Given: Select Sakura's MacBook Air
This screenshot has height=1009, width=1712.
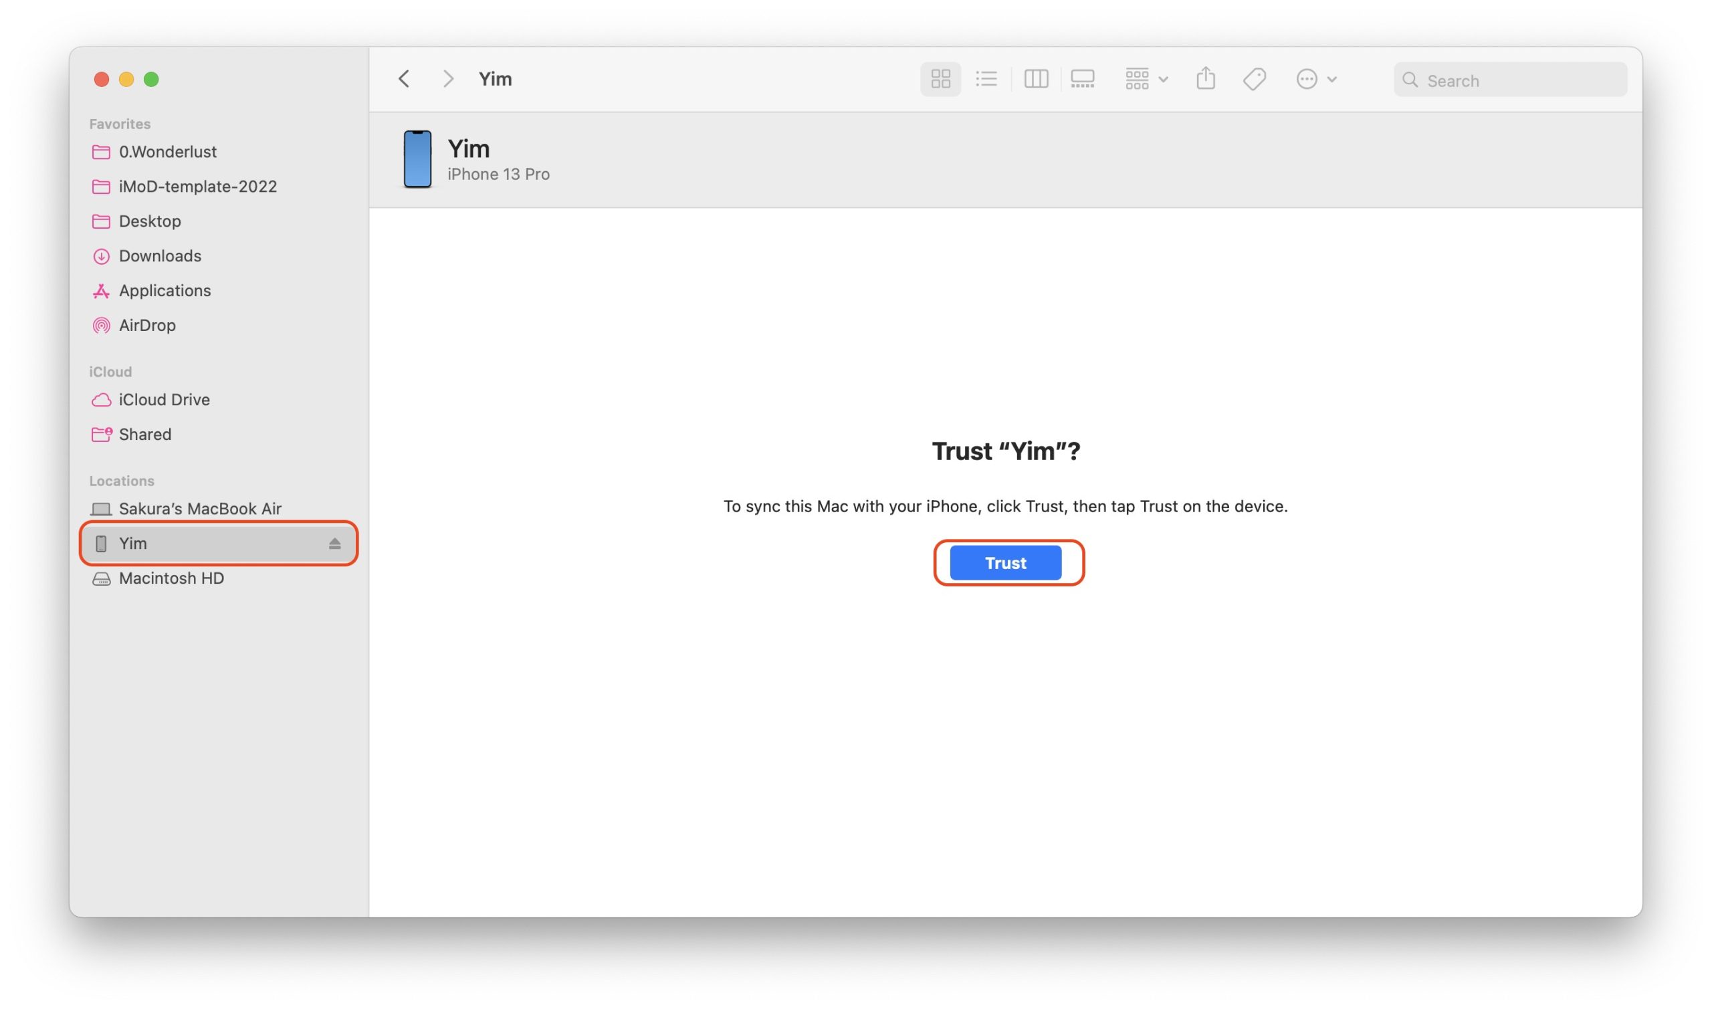Looking at the screenshot, I should 199,509.
